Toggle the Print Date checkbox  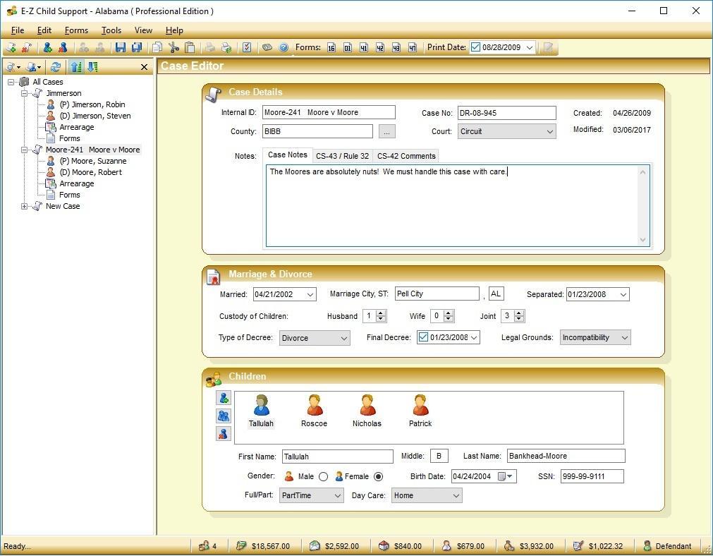click(475, 47)
